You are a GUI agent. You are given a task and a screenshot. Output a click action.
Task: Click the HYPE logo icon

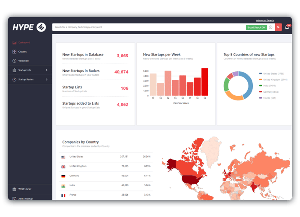[41, 27]
